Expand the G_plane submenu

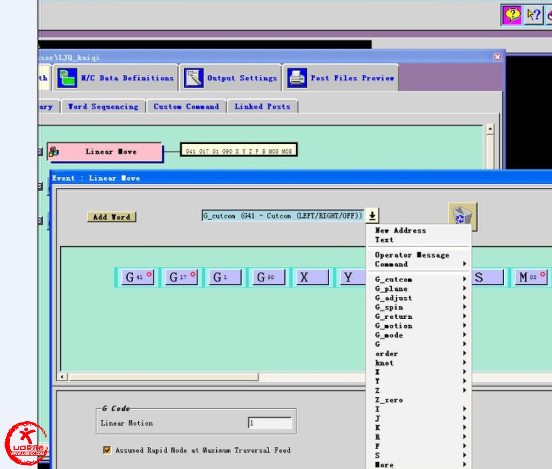(418, 289)
